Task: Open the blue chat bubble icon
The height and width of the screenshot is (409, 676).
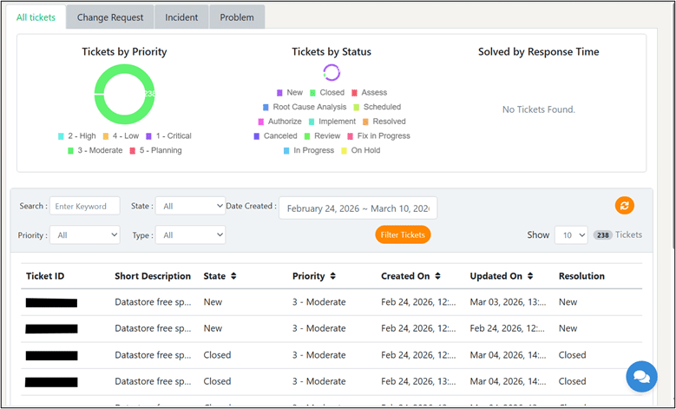Action: pos(641,377)
